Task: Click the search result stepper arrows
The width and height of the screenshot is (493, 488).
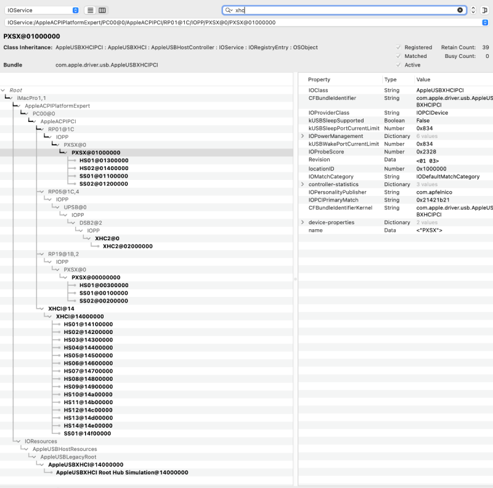Action: (x=473, y=10)
